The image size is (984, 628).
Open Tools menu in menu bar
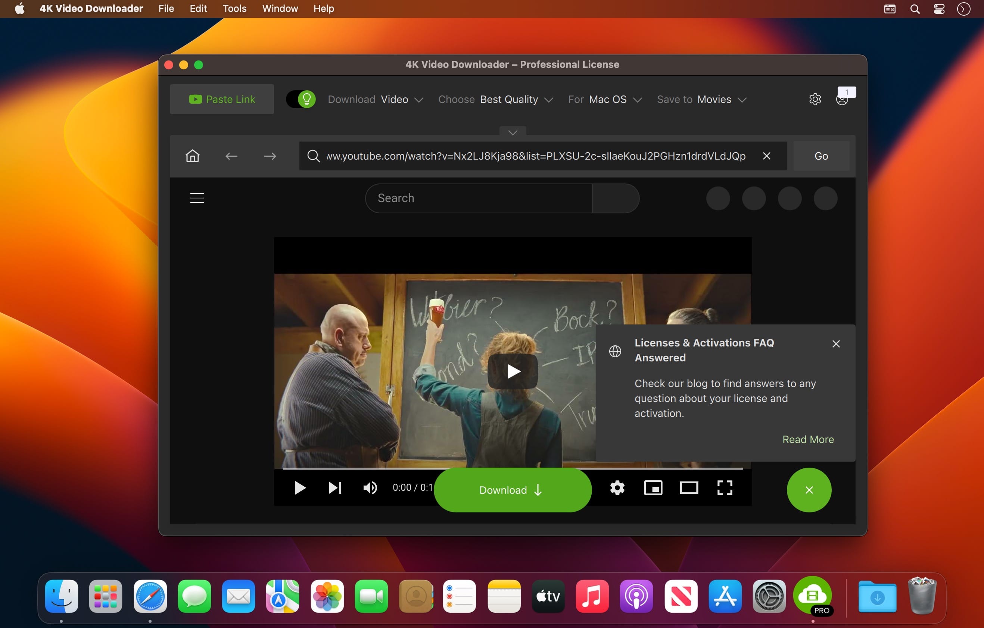point(235,8)
